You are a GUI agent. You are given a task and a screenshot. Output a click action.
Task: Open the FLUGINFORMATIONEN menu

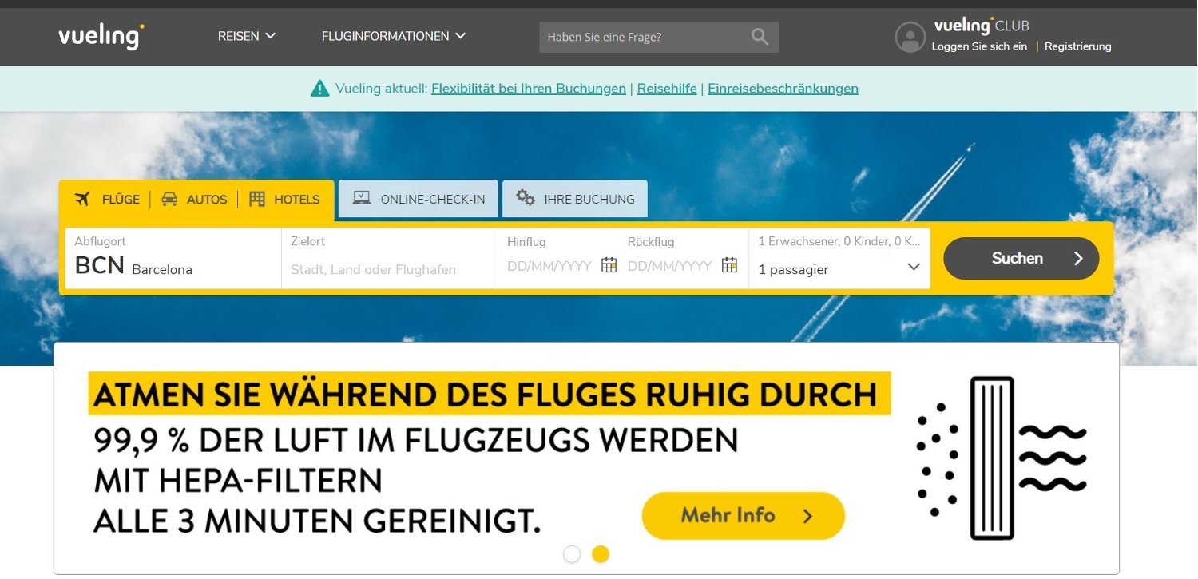394,36
